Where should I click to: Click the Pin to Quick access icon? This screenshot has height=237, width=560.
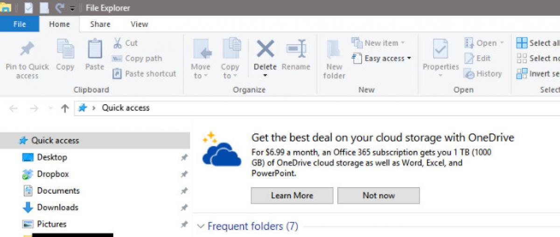[x=27, y=49]
